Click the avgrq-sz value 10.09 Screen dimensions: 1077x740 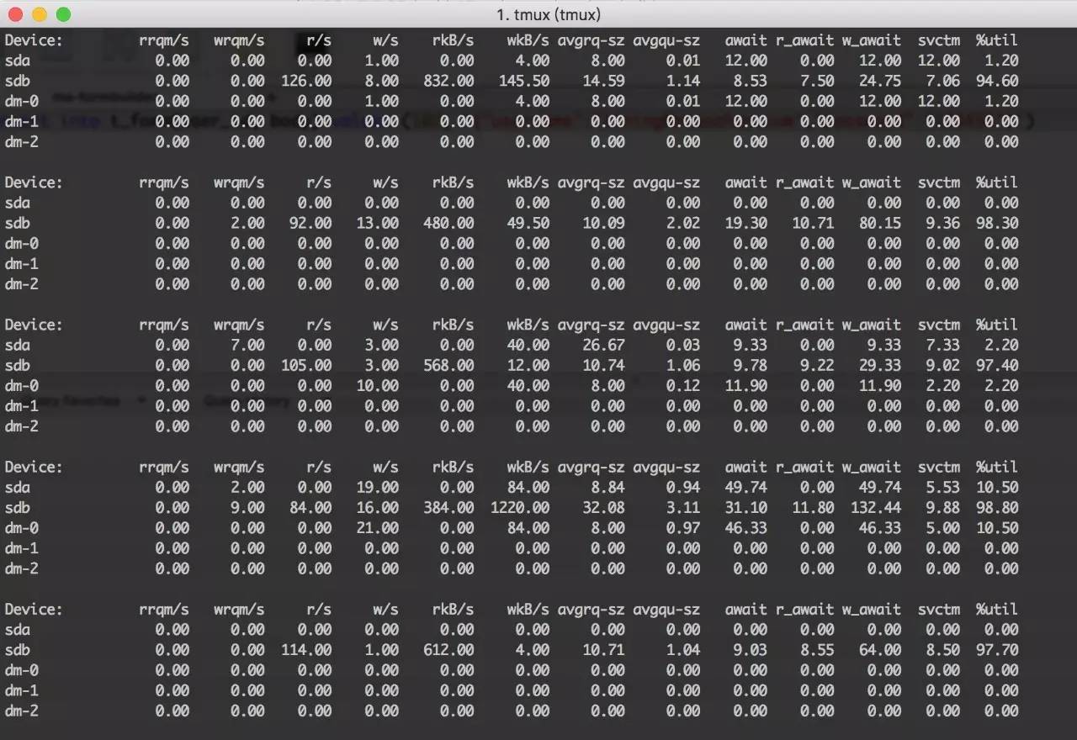(x=604, y=223)
